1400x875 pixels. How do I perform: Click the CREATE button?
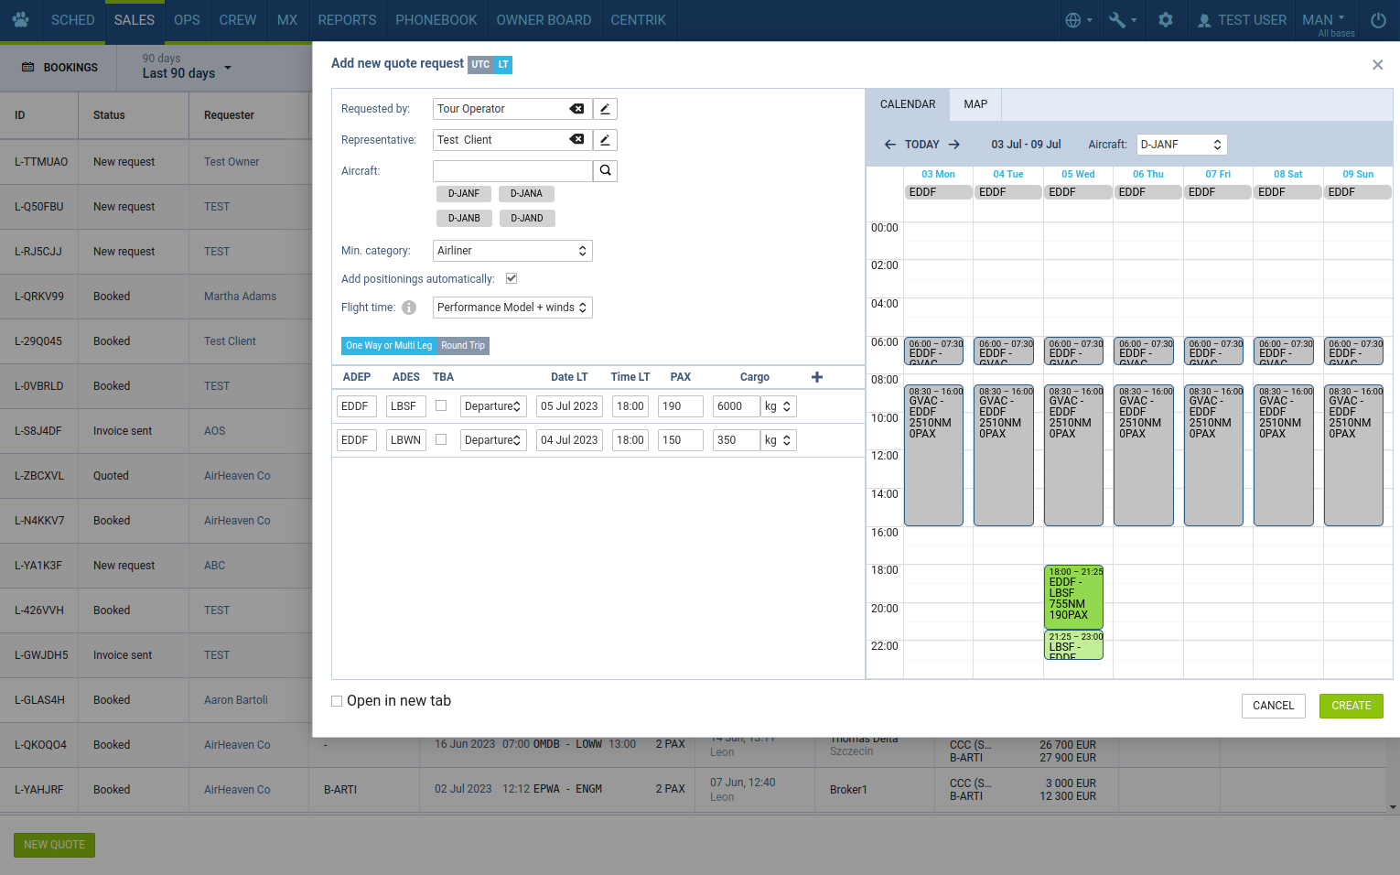coord(1352,706)
